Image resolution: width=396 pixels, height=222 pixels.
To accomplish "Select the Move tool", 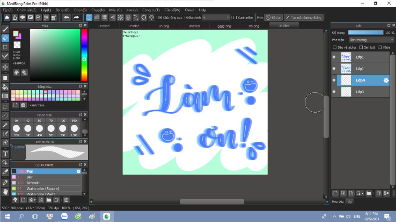I will coord(5,67).
